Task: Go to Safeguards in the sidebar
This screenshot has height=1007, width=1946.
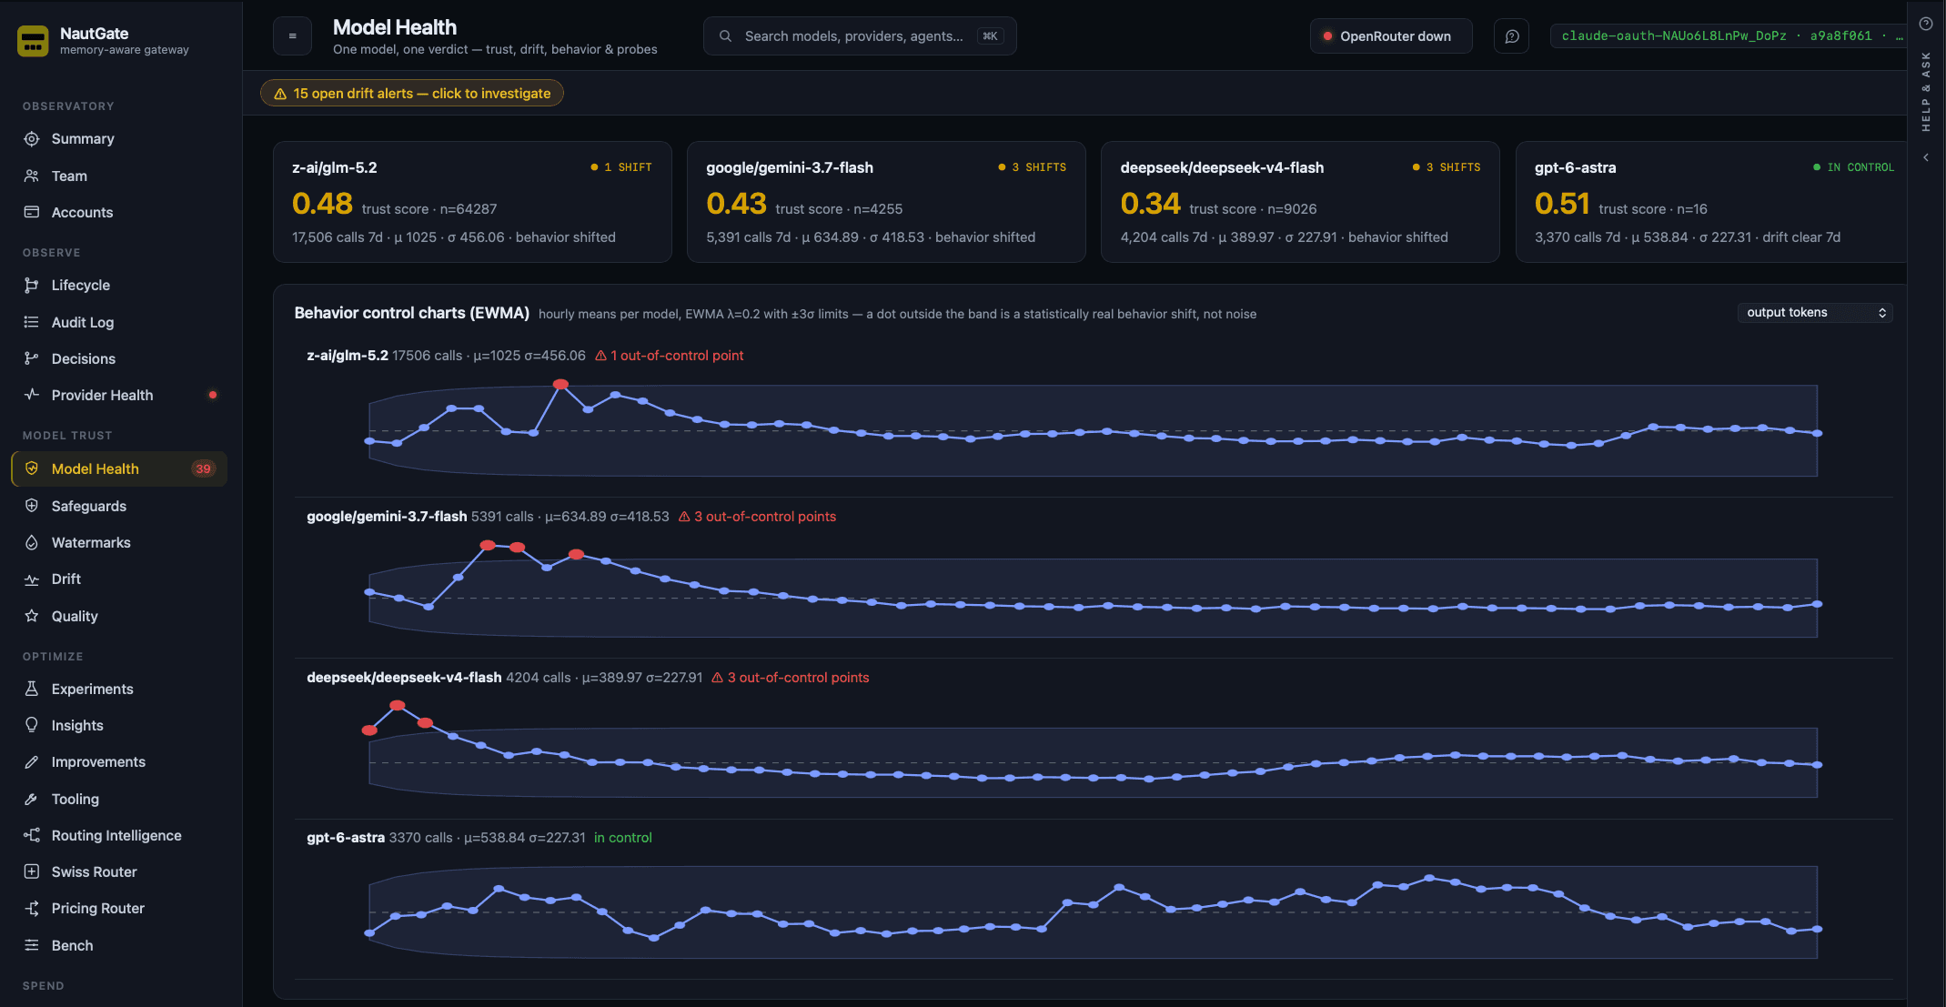Action: coord(119,506)
